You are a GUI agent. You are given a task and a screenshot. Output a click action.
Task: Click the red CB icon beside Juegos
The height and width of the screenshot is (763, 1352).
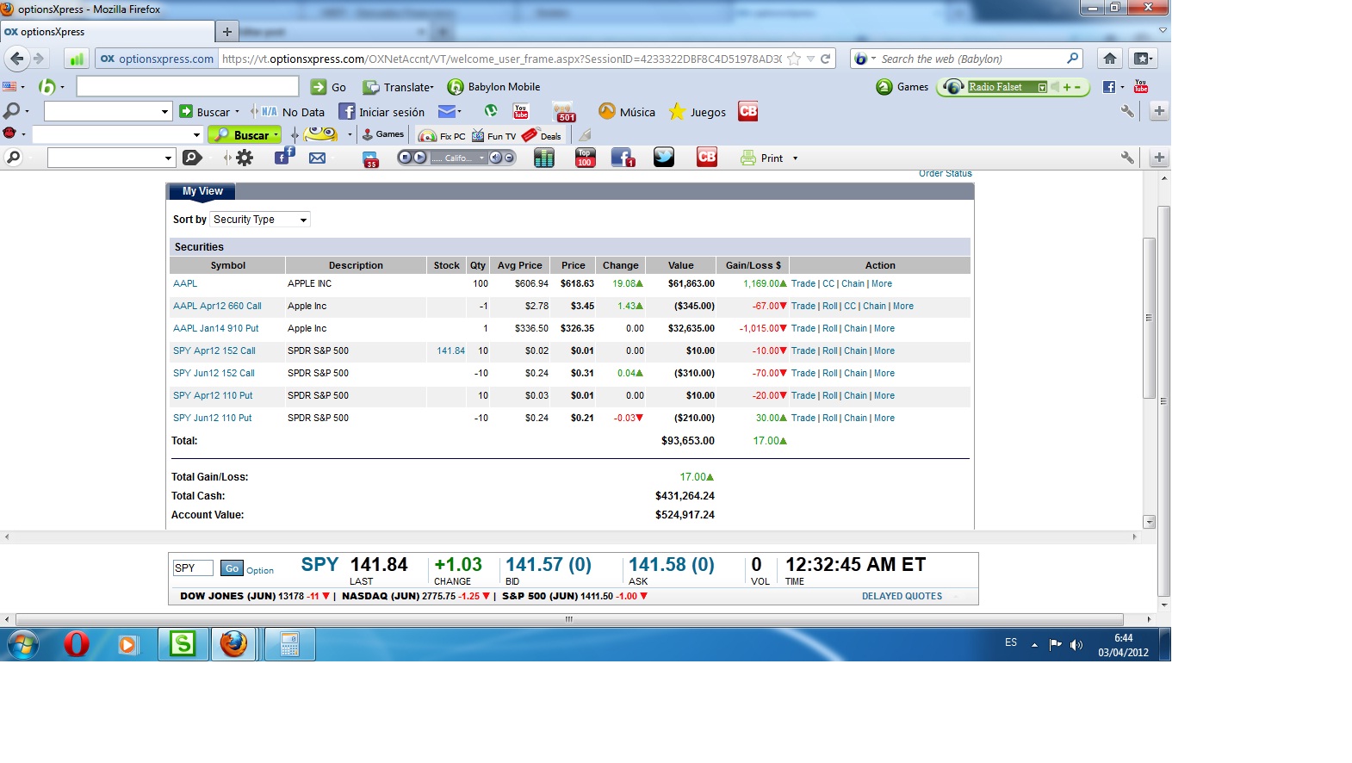tap(748, 111)
